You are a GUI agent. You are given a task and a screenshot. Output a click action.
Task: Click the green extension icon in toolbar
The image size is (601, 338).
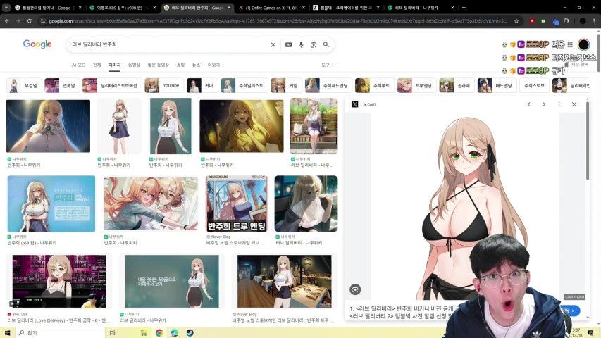[543, 20]
